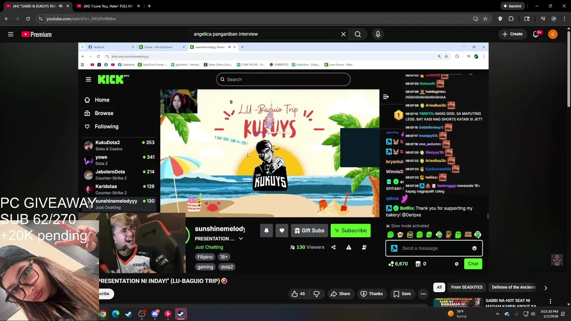The image size is (571, 321).
Task: Select KukuDota2 channel in Kick sidebar
Action: point(119,145)
